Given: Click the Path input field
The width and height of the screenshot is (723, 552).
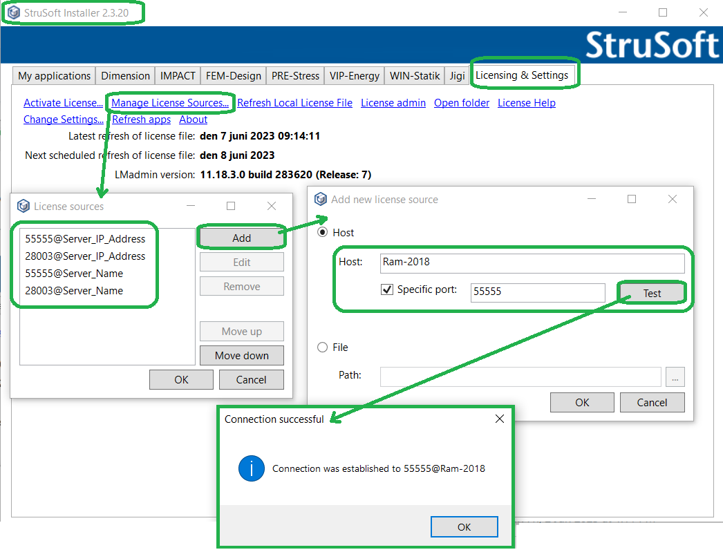Looking at the screenshot, I should [x=520, y=377].
